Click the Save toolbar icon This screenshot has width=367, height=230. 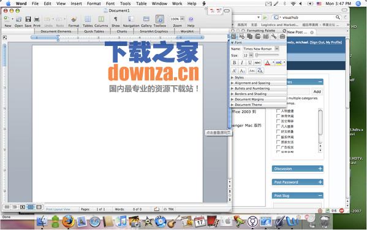click(x=28, y=19)
